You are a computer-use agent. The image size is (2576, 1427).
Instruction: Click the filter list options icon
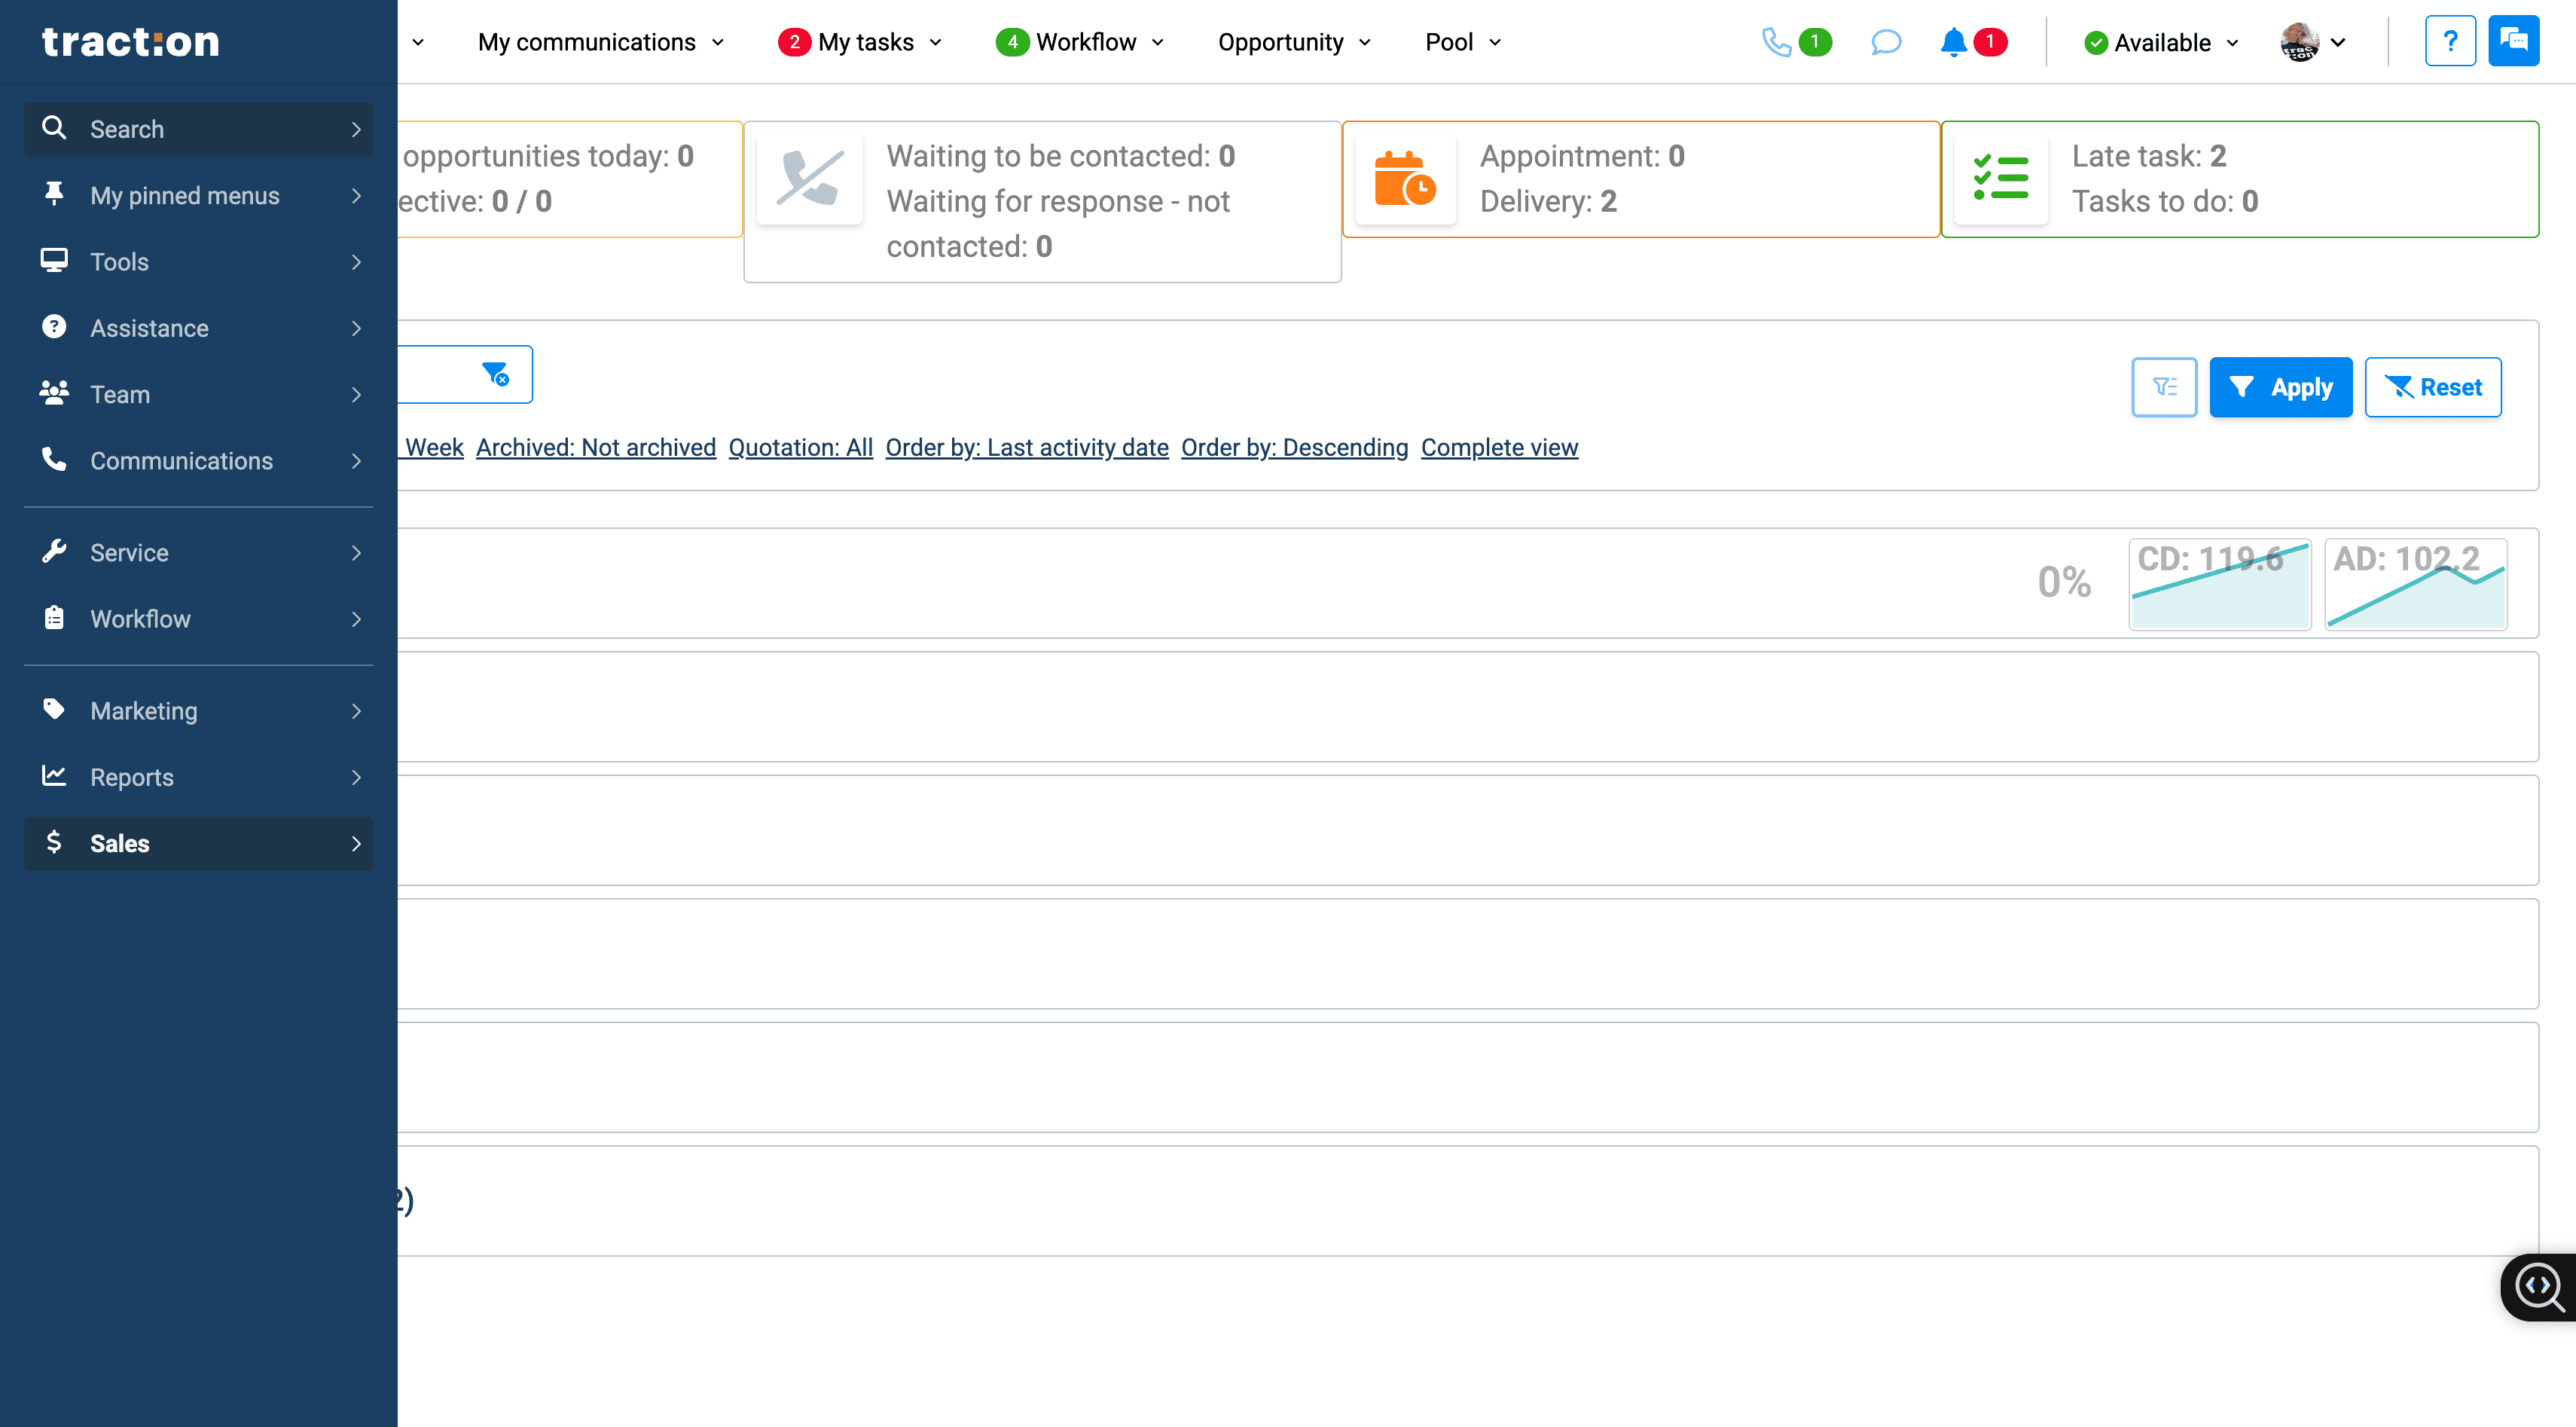(2164, 387)
